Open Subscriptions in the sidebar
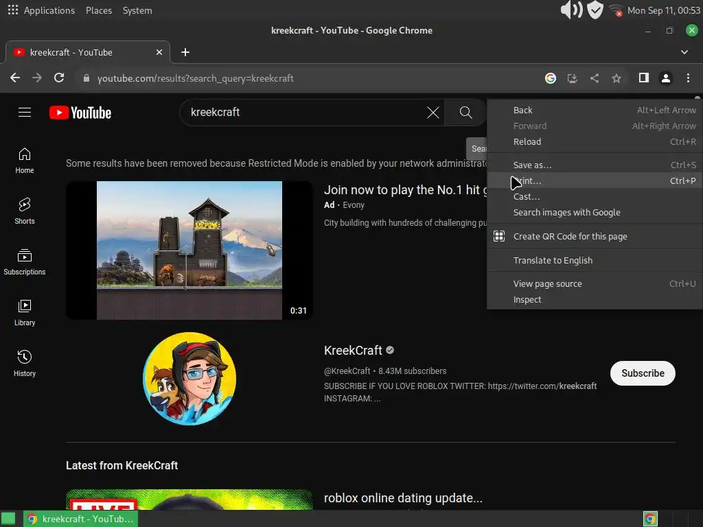This screenshot has width=703, height=527. tap(25, 261)
